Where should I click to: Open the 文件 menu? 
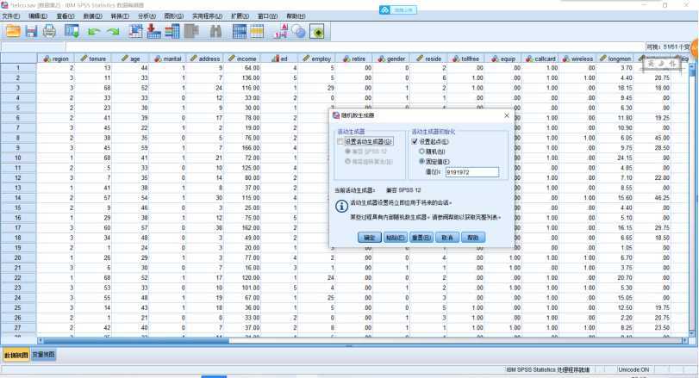(x=10, y=16)
